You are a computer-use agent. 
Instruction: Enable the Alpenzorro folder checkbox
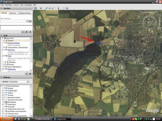(x=4, y=50)
